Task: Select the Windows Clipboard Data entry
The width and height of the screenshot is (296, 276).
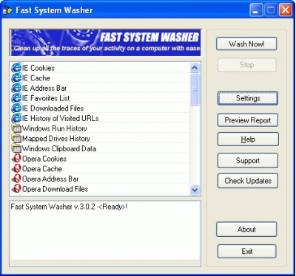Action: coord(100,148)
